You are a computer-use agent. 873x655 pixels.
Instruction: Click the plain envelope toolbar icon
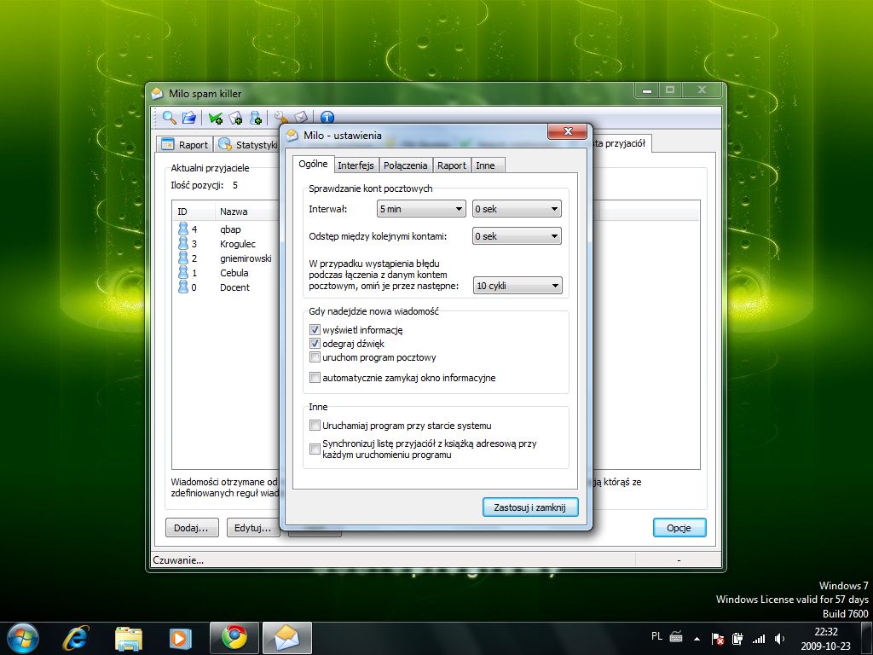click(x=301, y=118)
